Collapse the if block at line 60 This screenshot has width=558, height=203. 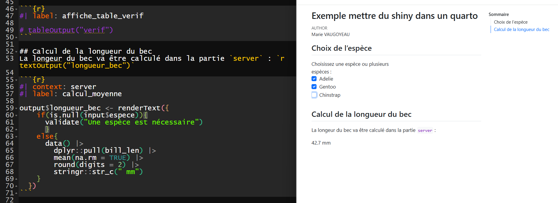click(16, 115)
